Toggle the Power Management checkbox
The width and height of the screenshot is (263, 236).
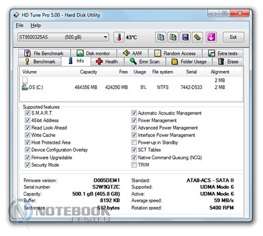[134, 120]
